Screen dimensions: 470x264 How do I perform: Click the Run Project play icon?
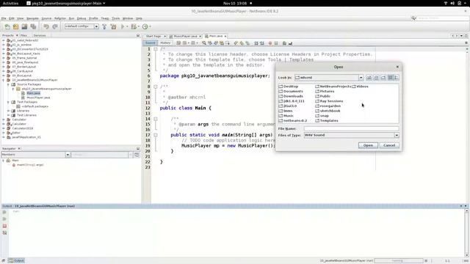pos(123,26)
